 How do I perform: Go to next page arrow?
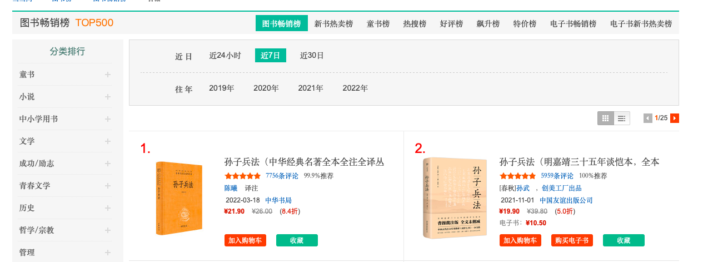tap(675, 118)
